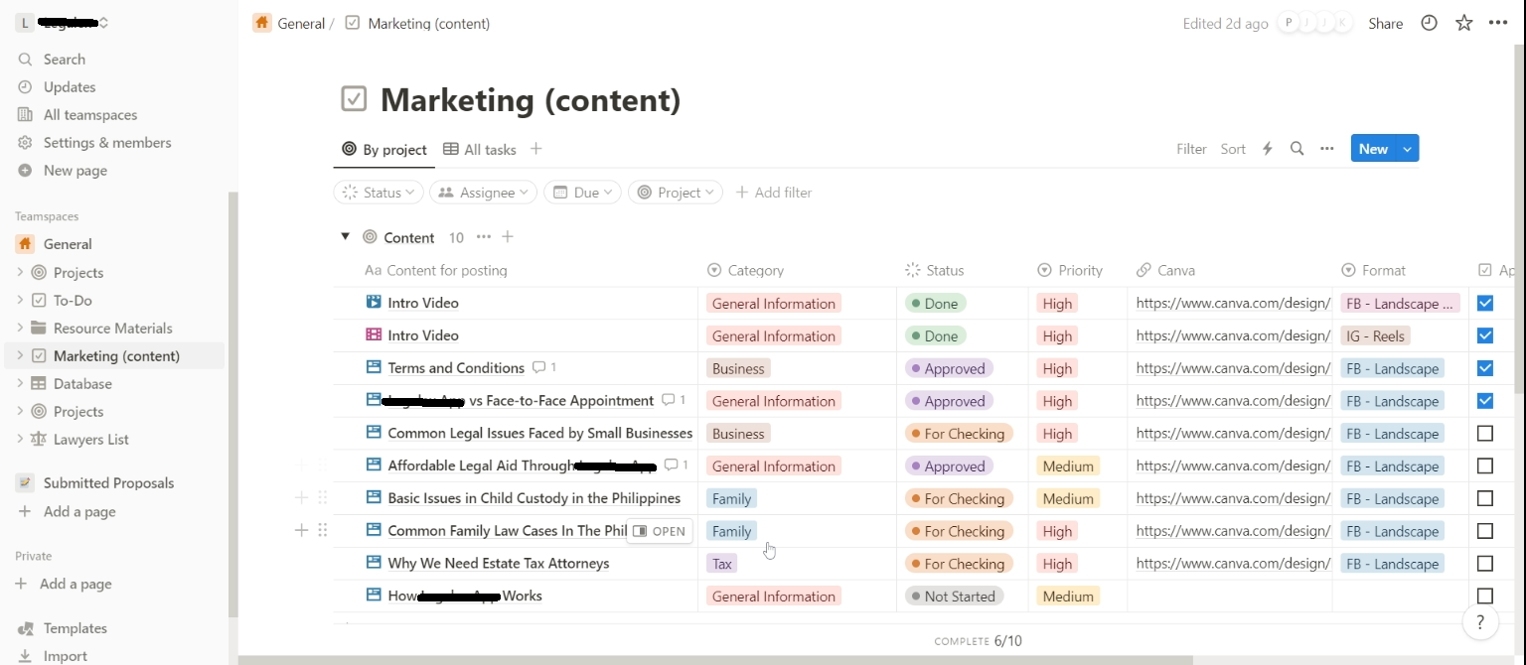Click the High priority tag on Tax row
Image resolution: width=1526 pixels, height=665 pixels.
click(x=1057, y=564)
